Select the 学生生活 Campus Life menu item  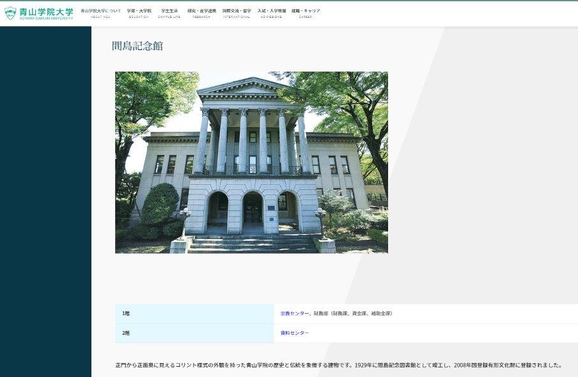[x=169, y=13]
